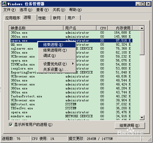Viewport: 153px width, 143px height.
Task: Select the TSVNCache.exe process row
Action: click(x=71, y=65)
